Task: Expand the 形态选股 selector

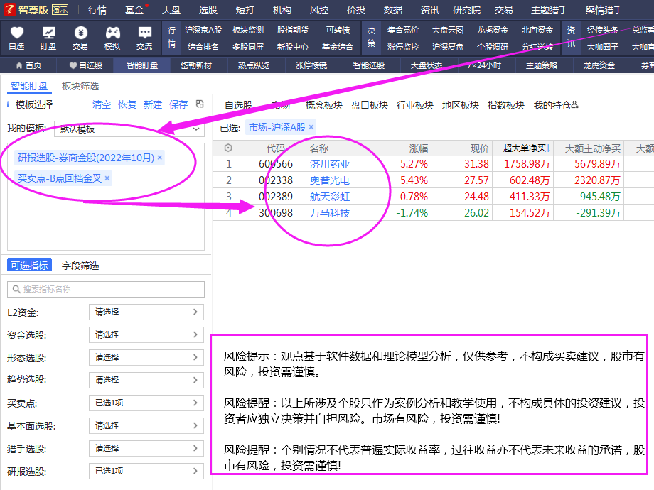Action: pyautogui.click(x=146, y=357)
